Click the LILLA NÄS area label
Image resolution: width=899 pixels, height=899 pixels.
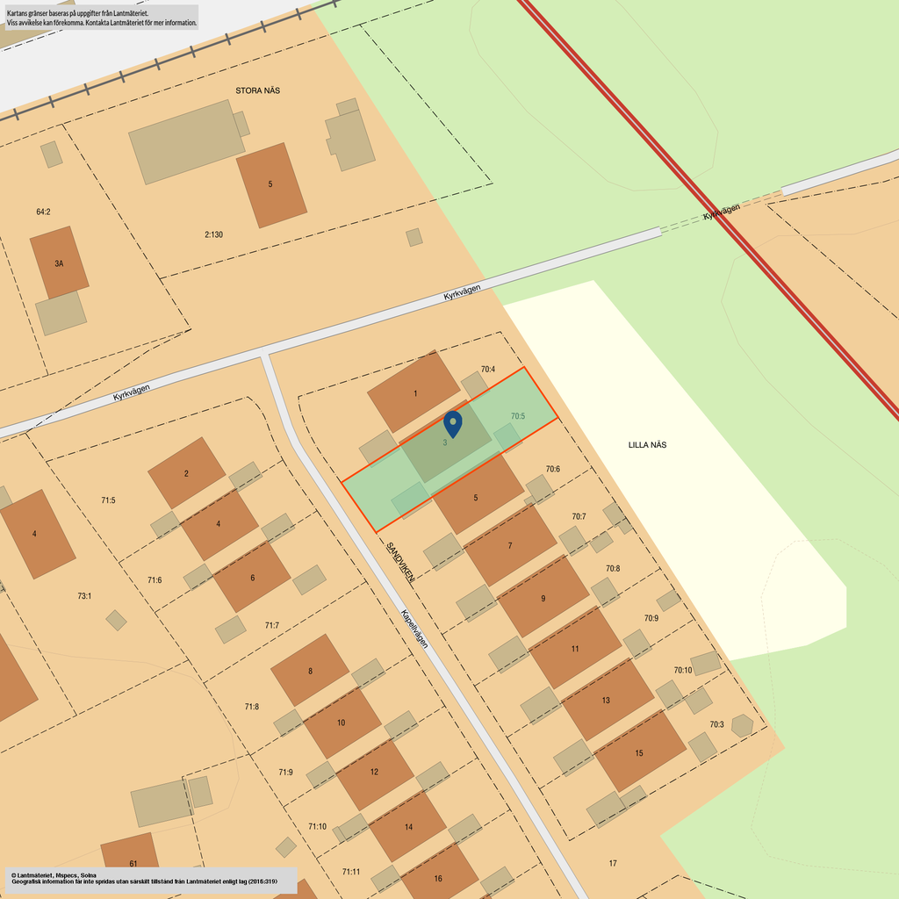(647, 445)
